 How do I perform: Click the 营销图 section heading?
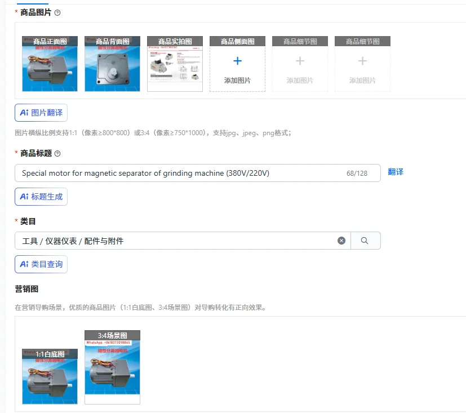pyautogui.click(x=26, y=289)
